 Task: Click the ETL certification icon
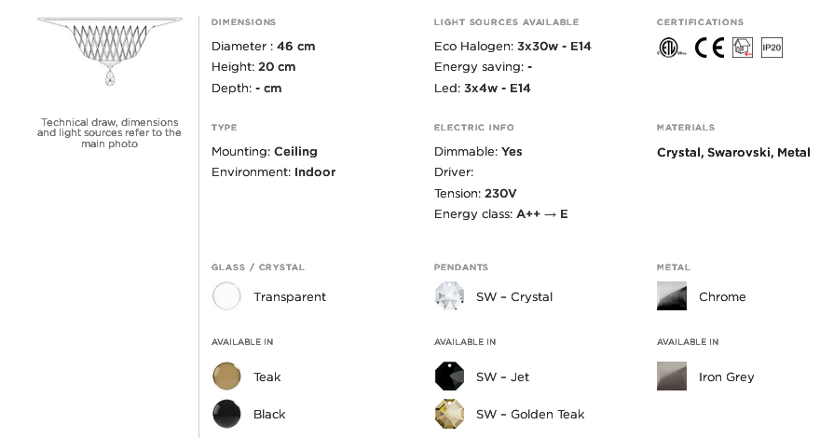click(x=672, y=48)
